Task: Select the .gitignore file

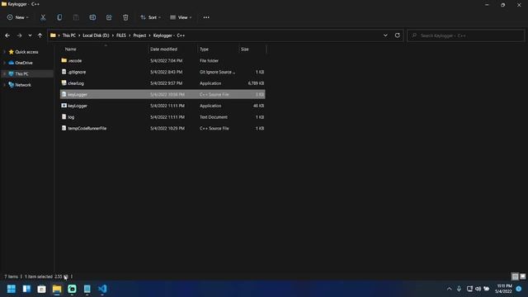Action: pyautogui.click(x=163, y=72)
